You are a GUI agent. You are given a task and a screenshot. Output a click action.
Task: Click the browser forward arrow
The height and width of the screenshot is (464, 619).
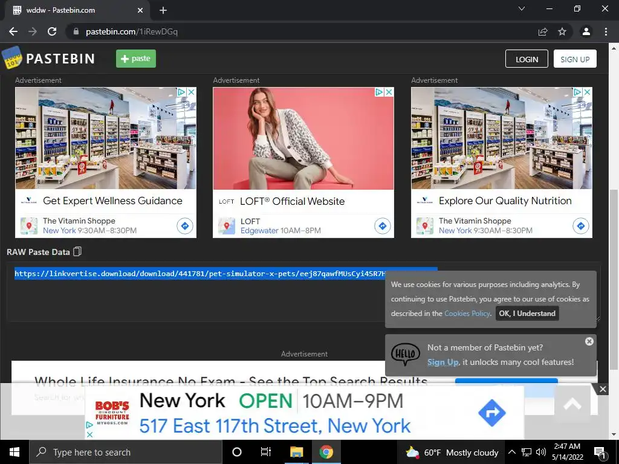point(33,31)
